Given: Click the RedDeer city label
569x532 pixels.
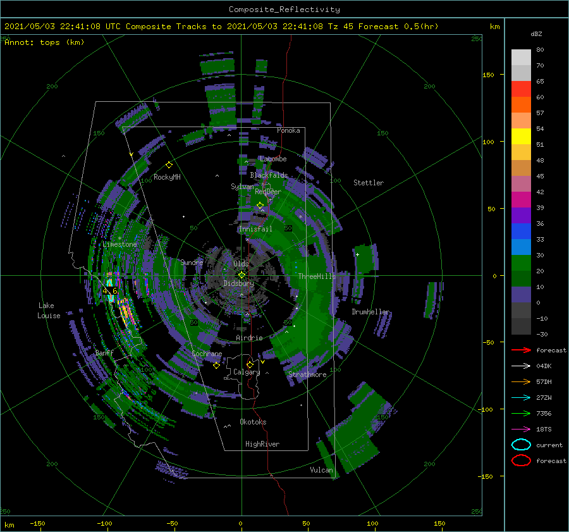Looking at the screenshot, I should 268,192.
